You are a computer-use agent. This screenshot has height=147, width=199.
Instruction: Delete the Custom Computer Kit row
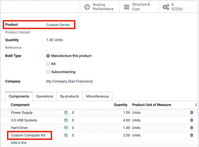[x=192, y=135]
